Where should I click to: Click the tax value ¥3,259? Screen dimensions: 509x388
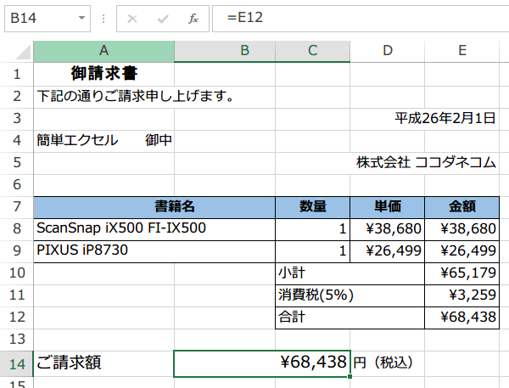point(462,295)
